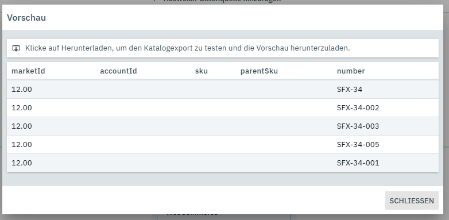Viewport: 449px width, 220px height.
Task: Click the number column header
Action: tap(351, 71)
